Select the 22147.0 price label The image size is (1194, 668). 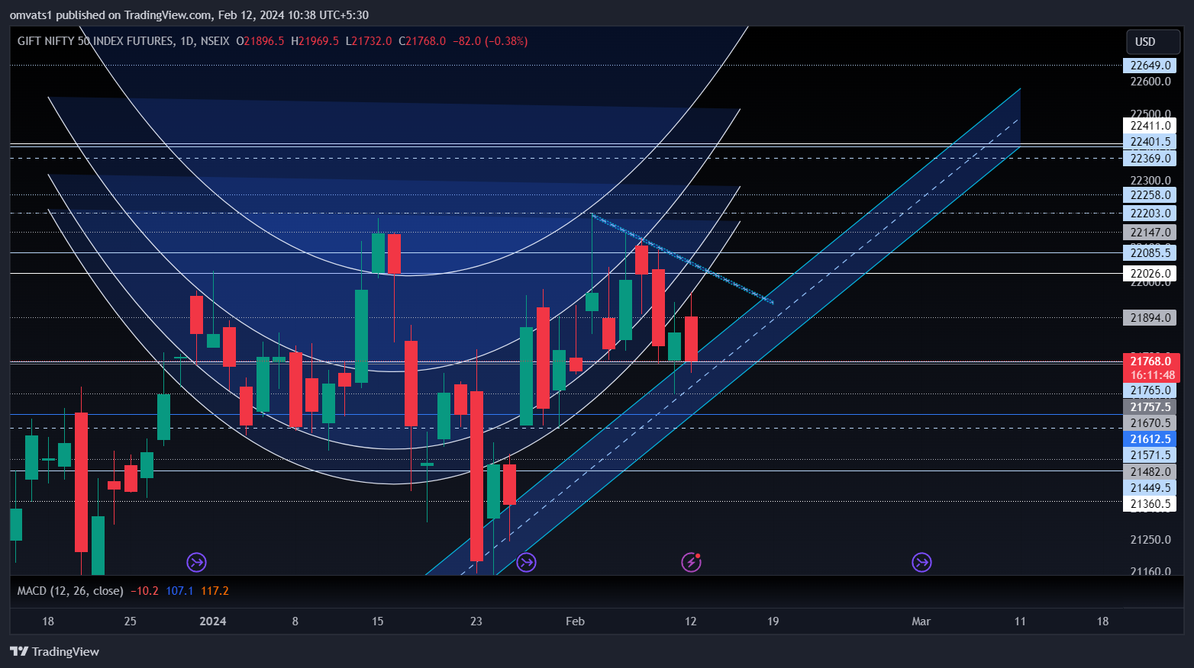pos(1150,233)
